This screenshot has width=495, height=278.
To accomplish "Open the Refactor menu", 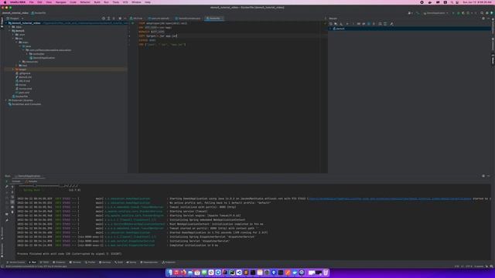I will [x=85, y=2].
